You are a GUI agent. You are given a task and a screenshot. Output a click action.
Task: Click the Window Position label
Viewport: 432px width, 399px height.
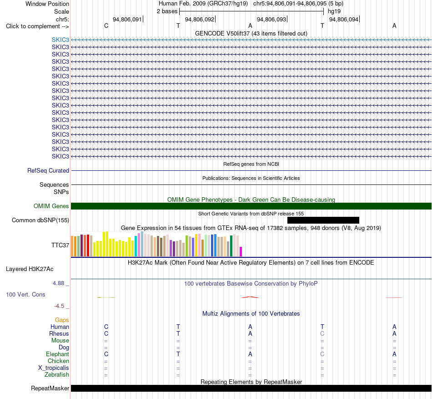[47, 4]
